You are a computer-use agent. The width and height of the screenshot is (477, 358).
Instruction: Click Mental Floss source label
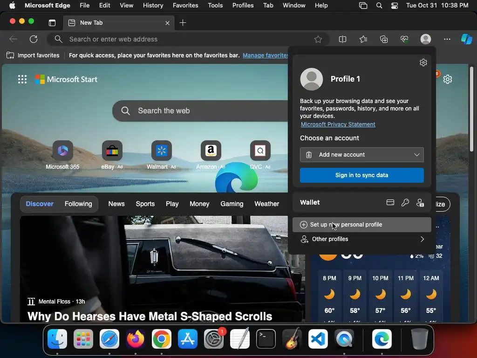coord(55,302)
